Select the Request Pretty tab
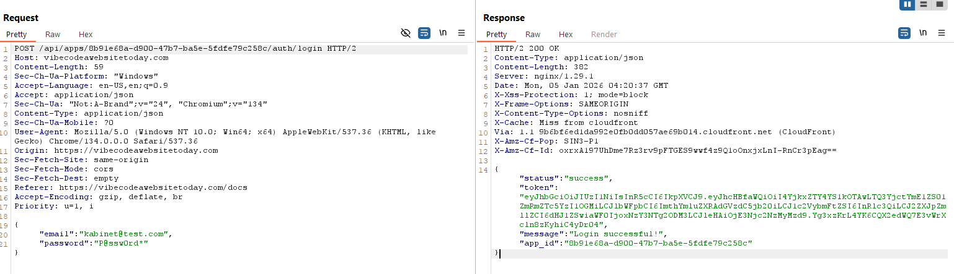Screen dimensions: 954x274 17,35
